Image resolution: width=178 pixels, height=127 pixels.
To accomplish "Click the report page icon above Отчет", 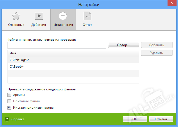I will [87, 16].
